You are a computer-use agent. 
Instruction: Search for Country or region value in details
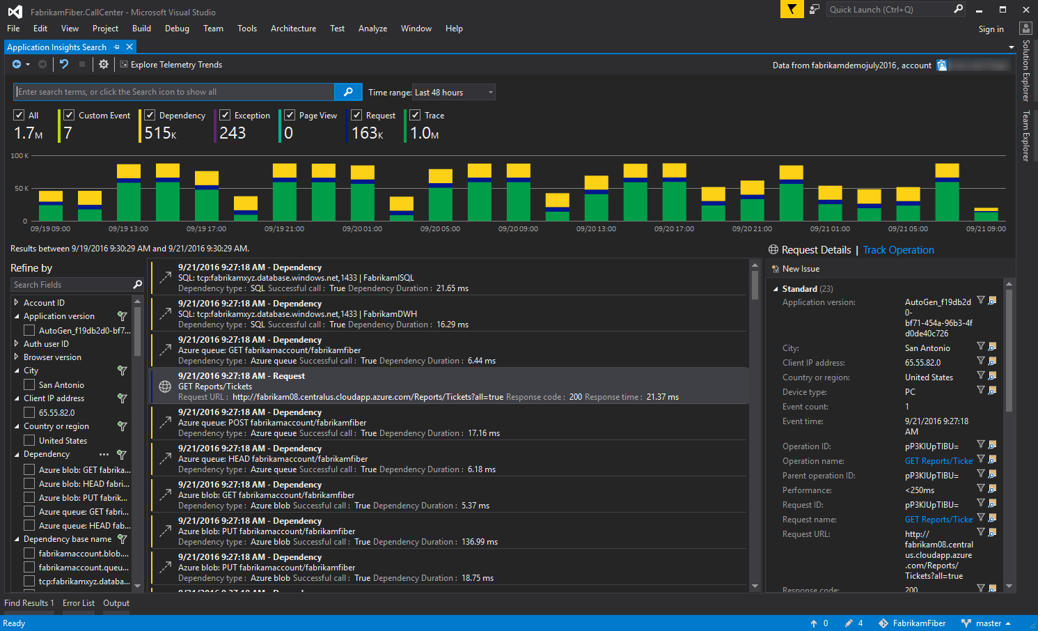click(992, 375)
